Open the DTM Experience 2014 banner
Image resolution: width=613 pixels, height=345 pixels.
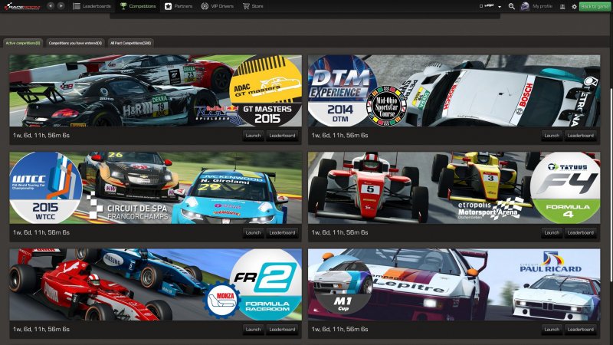454,90
